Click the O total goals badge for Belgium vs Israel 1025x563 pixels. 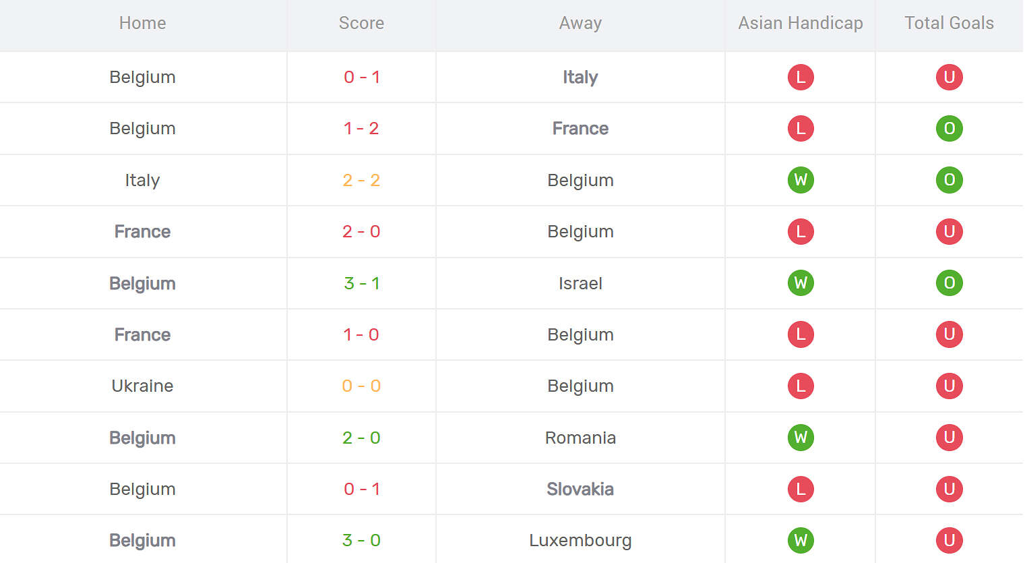coord(949,283)
